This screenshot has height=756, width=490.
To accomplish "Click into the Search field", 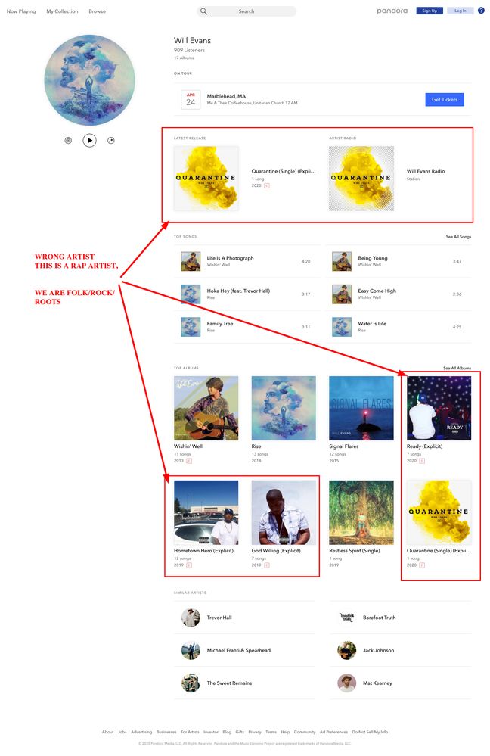I will [247, 11].
